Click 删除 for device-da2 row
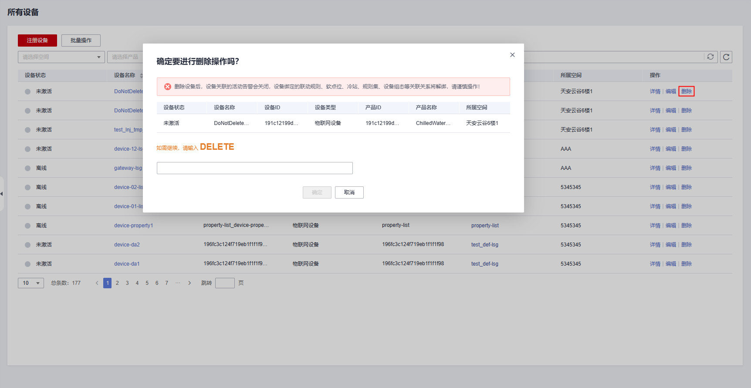751x388 pixels. [687, 245]
